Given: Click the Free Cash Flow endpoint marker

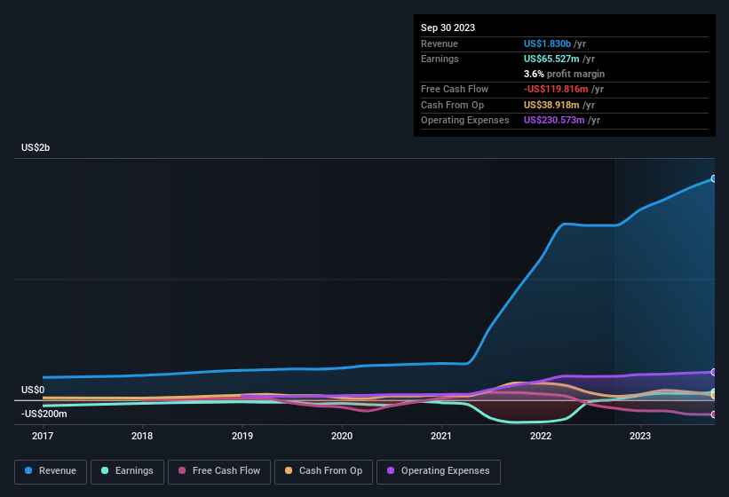Looking at the screenshot, I should pyautogui.click(x=714, y=414).
